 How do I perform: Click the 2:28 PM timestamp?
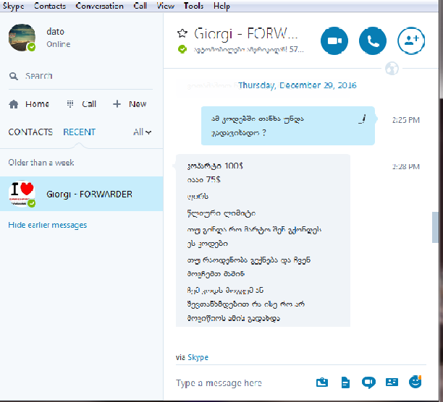(405, 167)
